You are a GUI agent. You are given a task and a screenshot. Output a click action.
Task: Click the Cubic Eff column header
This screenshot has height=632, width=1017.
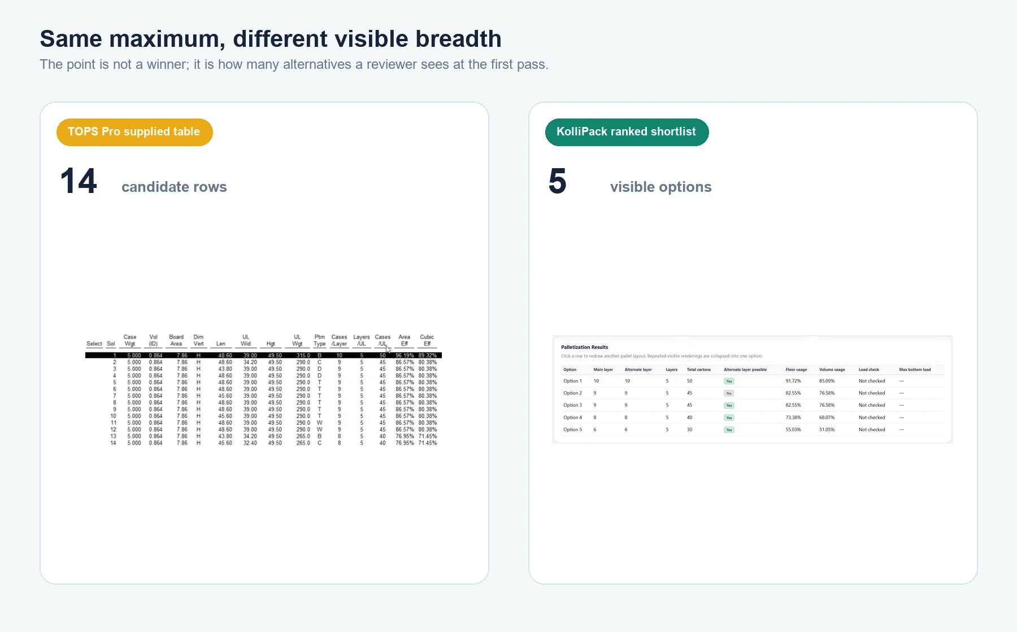pyautogui.click(x=427, y=340)
